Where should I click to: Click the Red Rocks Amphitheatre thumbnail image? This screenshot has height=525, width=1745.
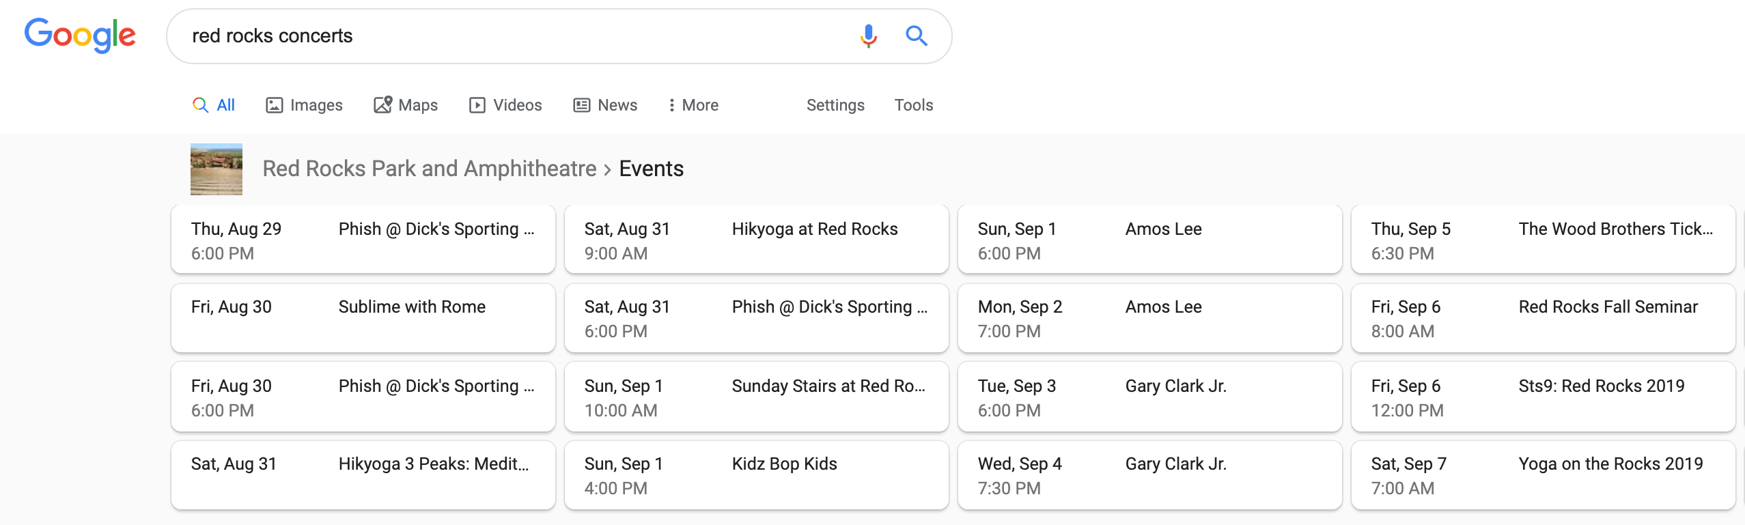(217, 169)
